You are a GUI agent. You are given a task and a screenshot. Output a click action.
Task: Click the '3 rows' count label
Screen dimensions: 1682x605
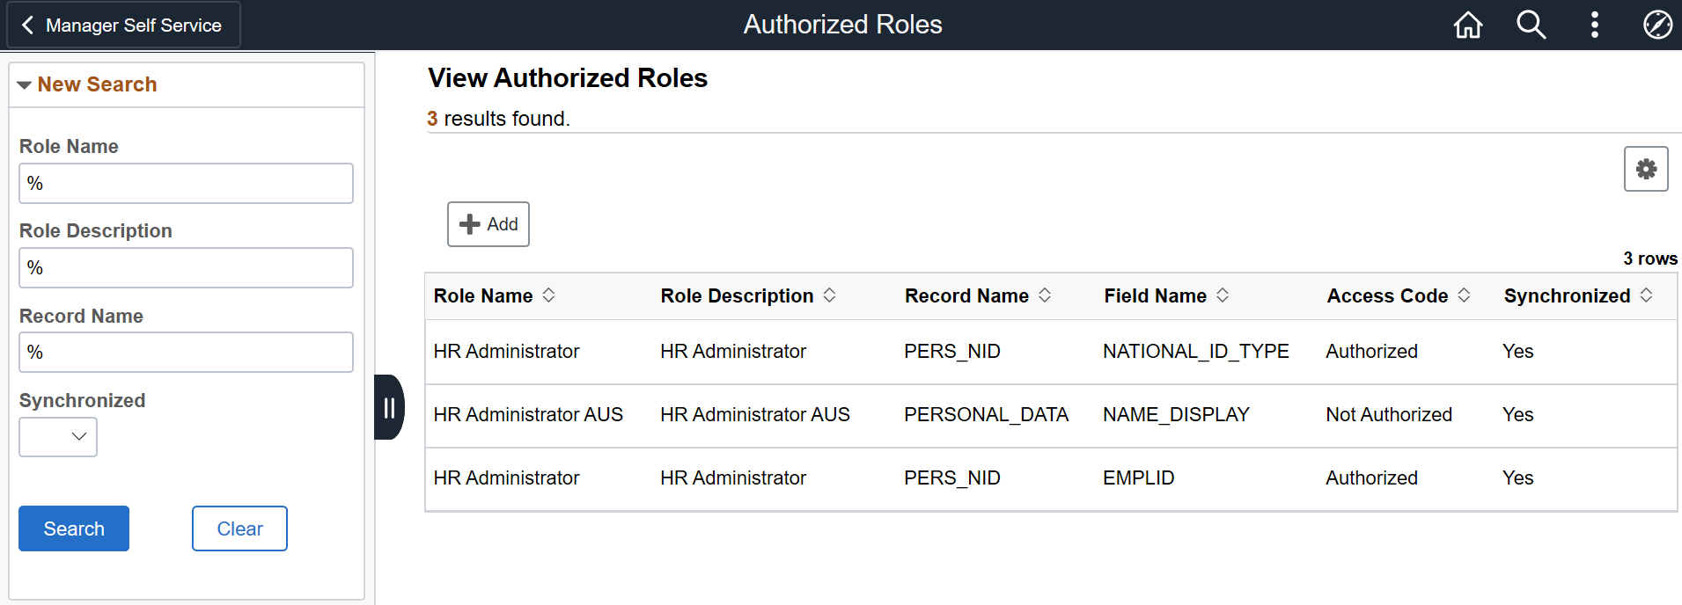(x=1650, y=259)
